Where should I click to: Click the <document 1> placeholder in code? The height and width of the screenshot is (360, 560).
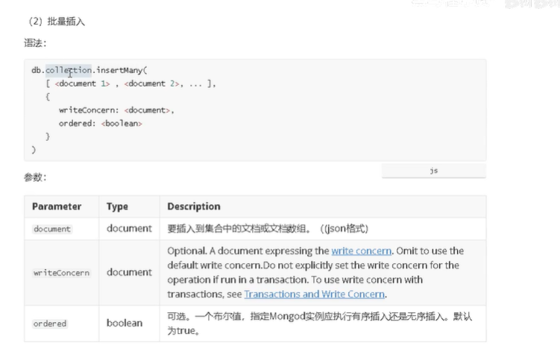point(83,84)
